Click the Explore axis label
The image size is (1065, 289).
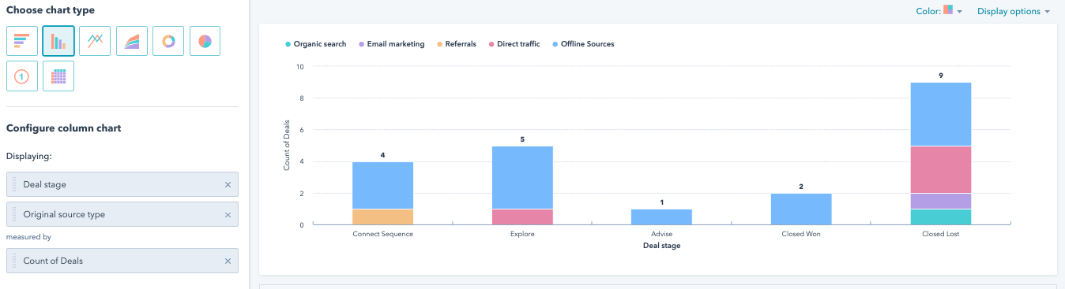tap(522, 235)
